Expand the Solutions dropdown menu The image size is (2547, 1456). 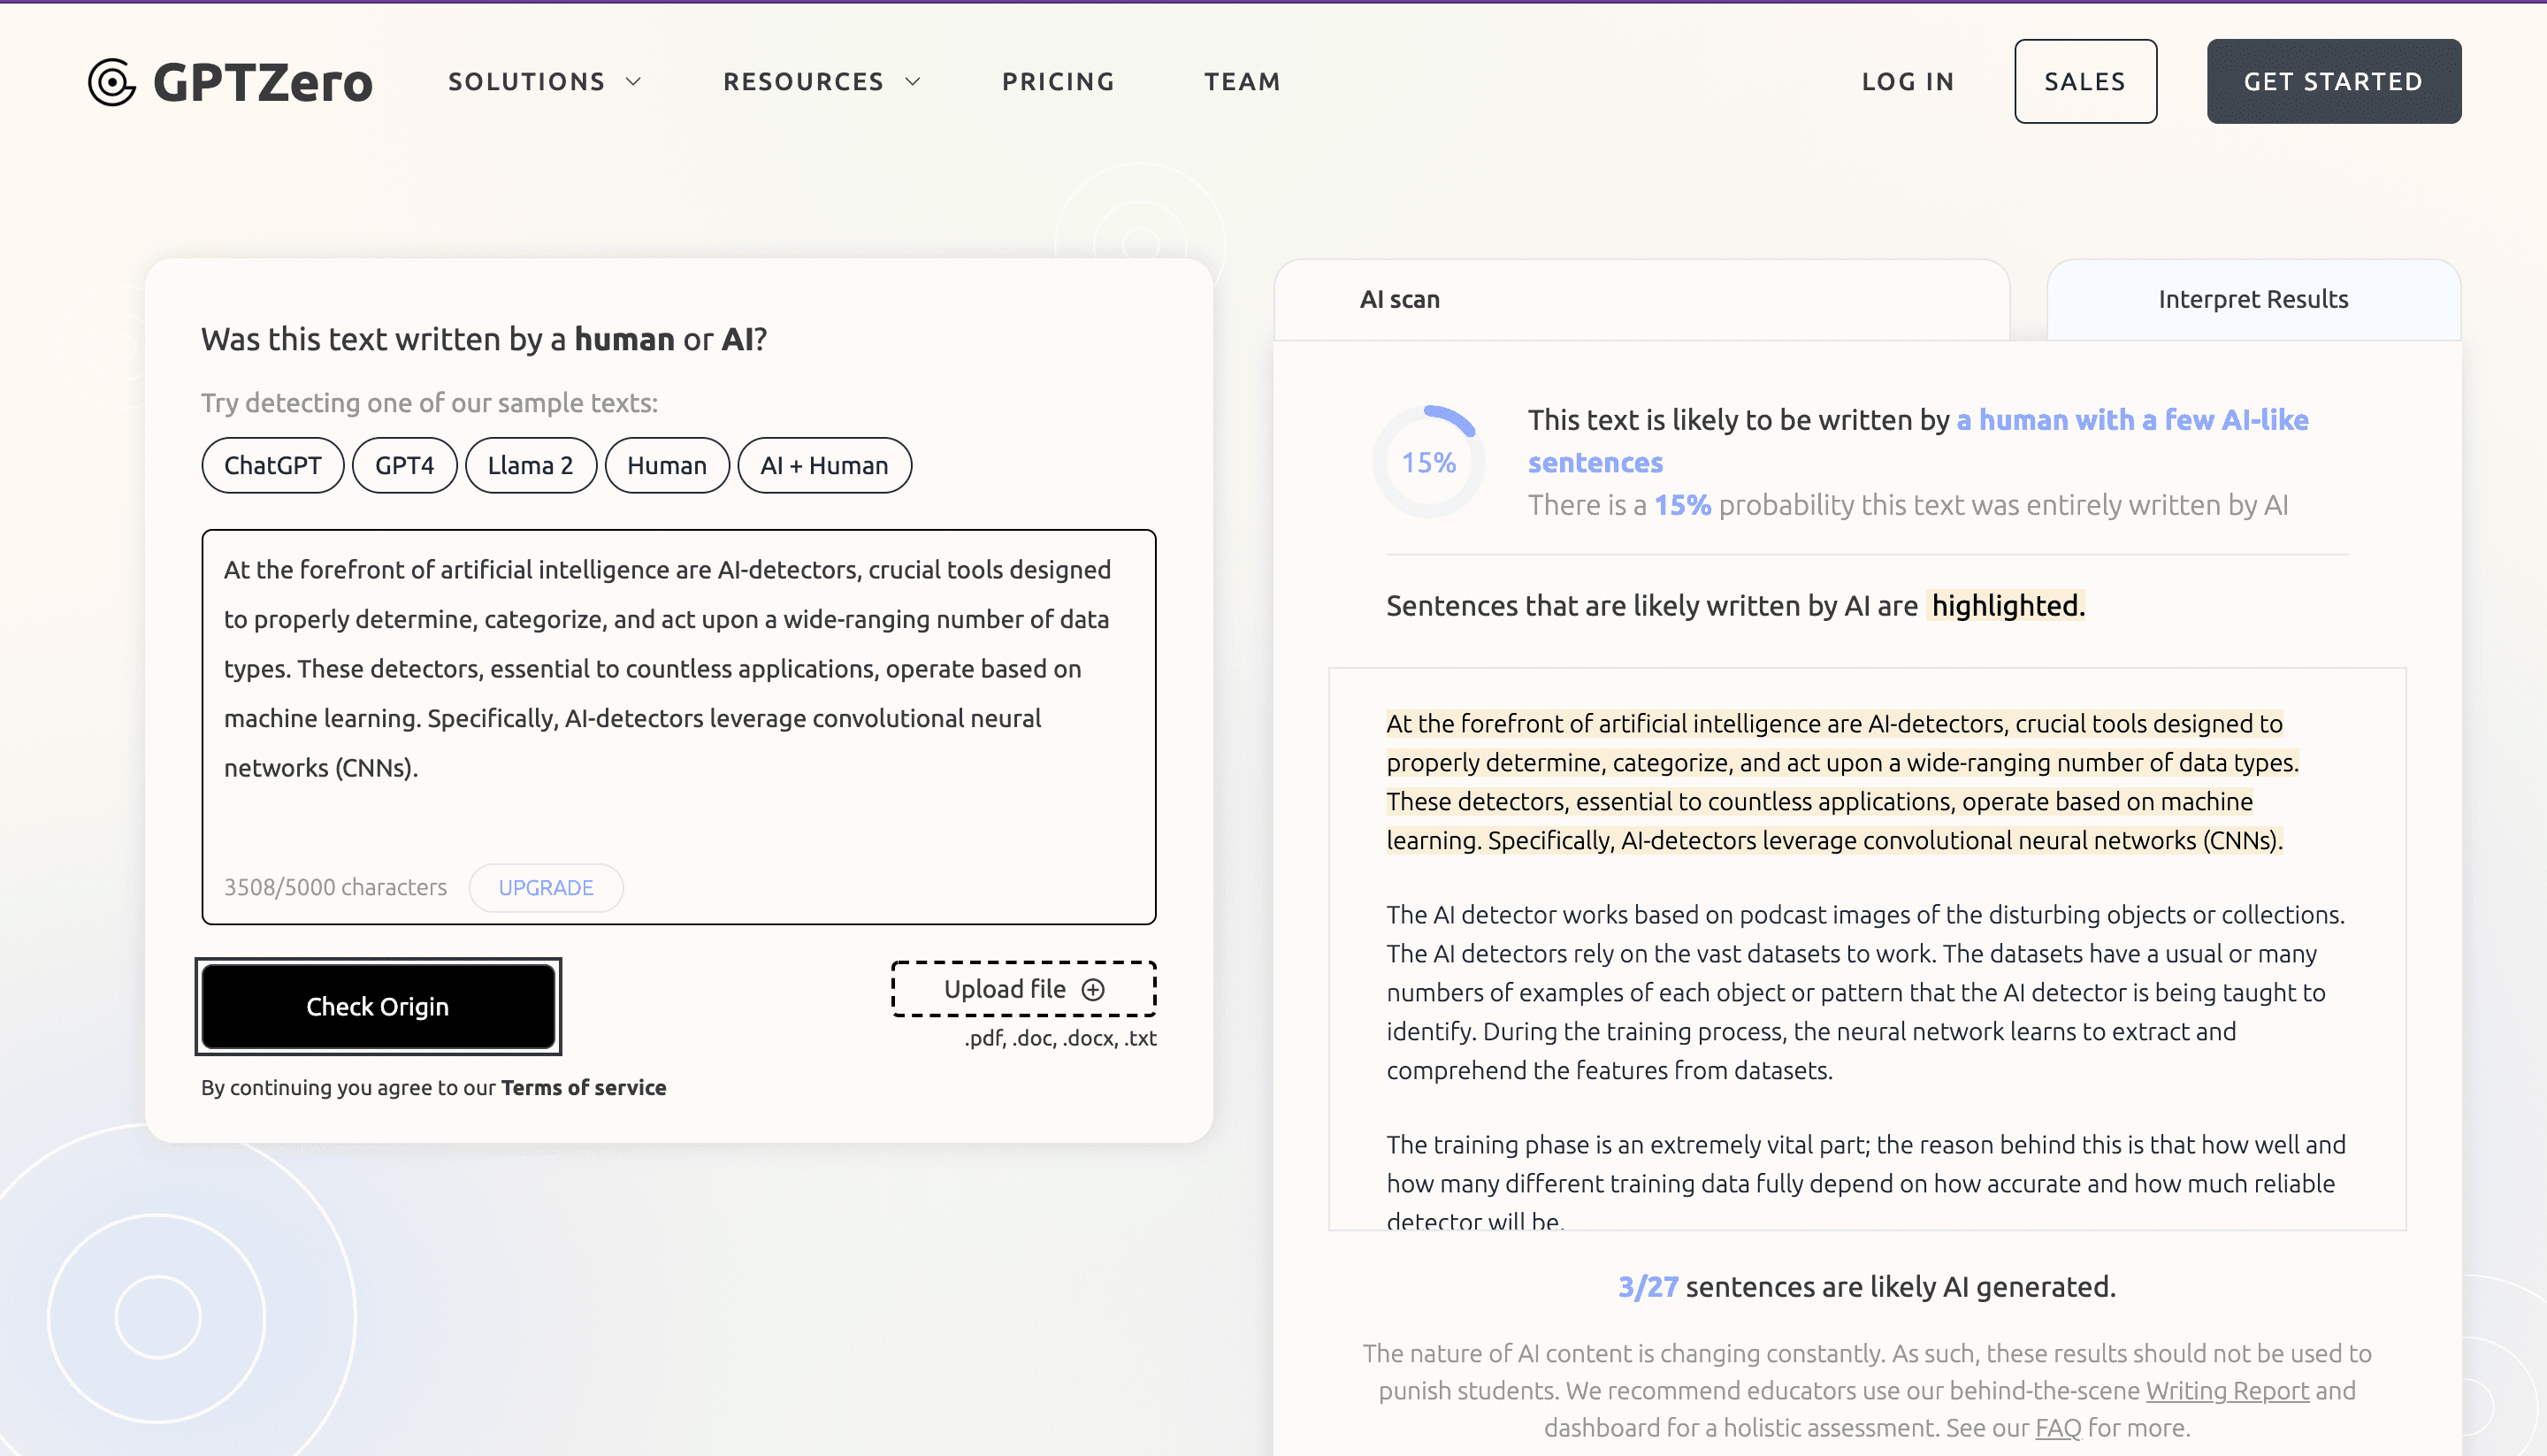click(544, 82)
